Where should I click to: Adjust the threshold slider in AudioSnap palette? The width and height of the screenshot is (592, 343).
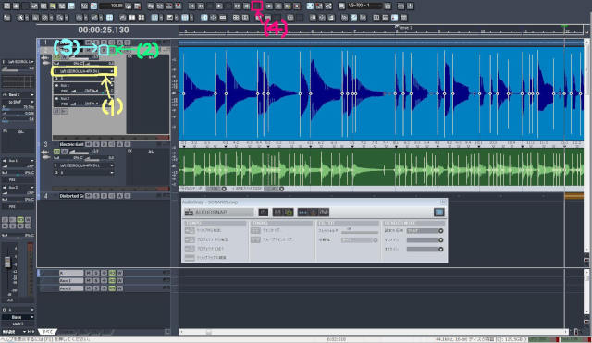point(360,232)
